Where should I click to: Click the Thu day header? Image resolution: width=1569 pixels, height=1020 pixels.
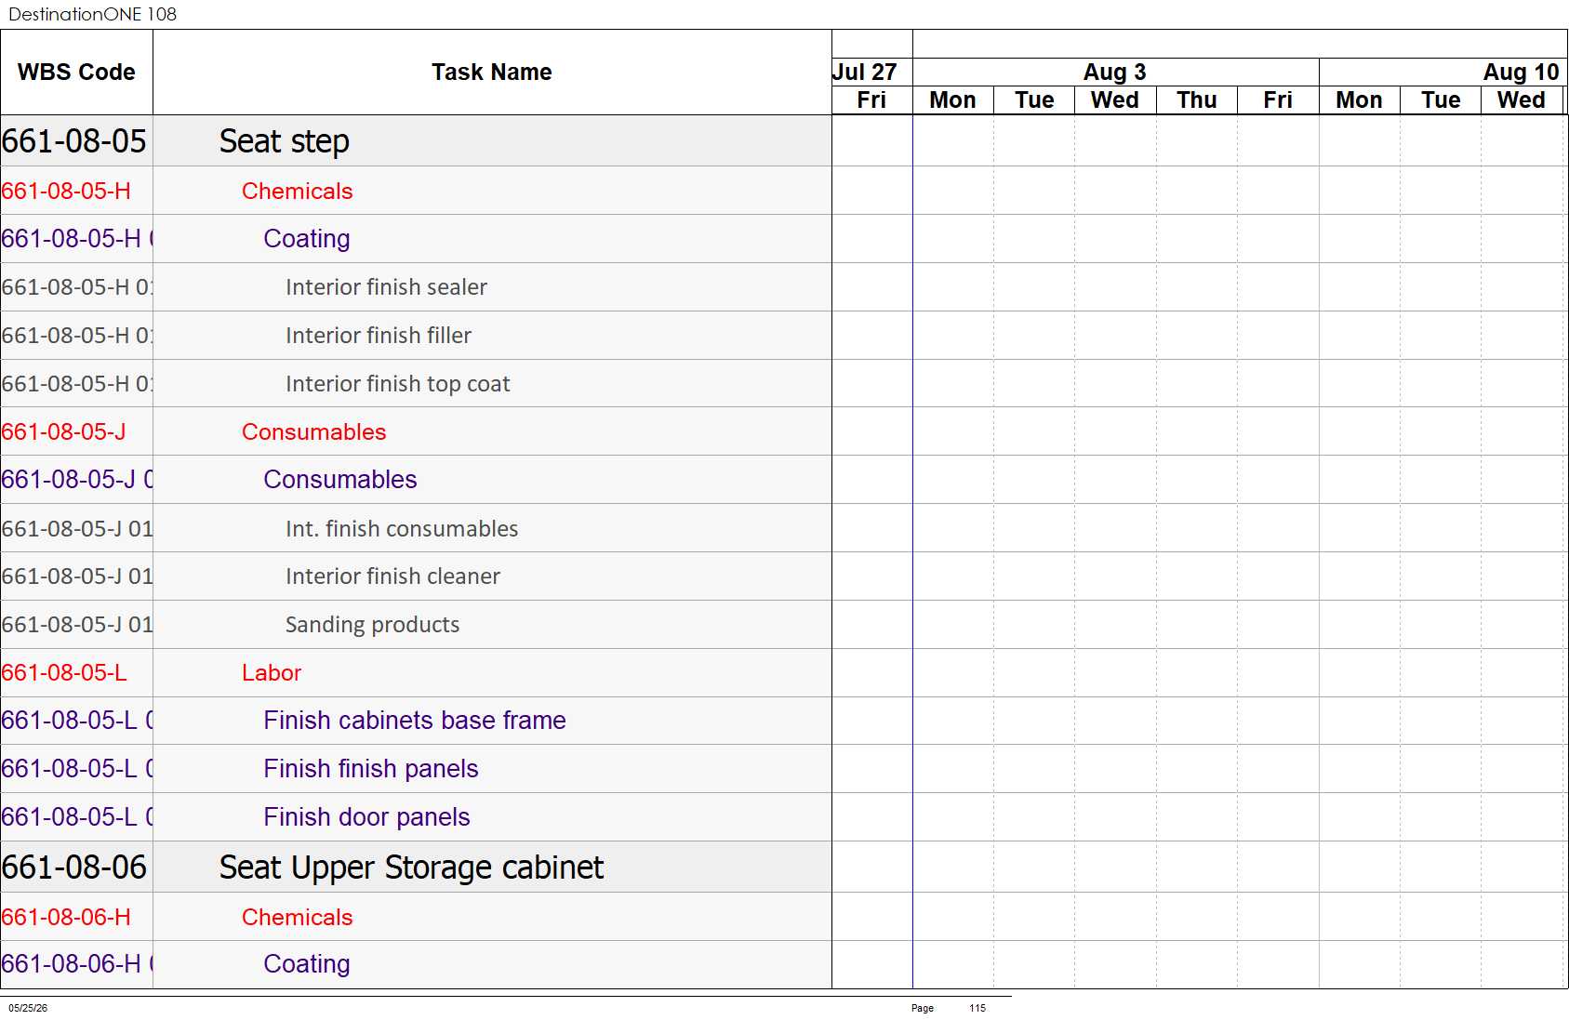point(1196,100)
